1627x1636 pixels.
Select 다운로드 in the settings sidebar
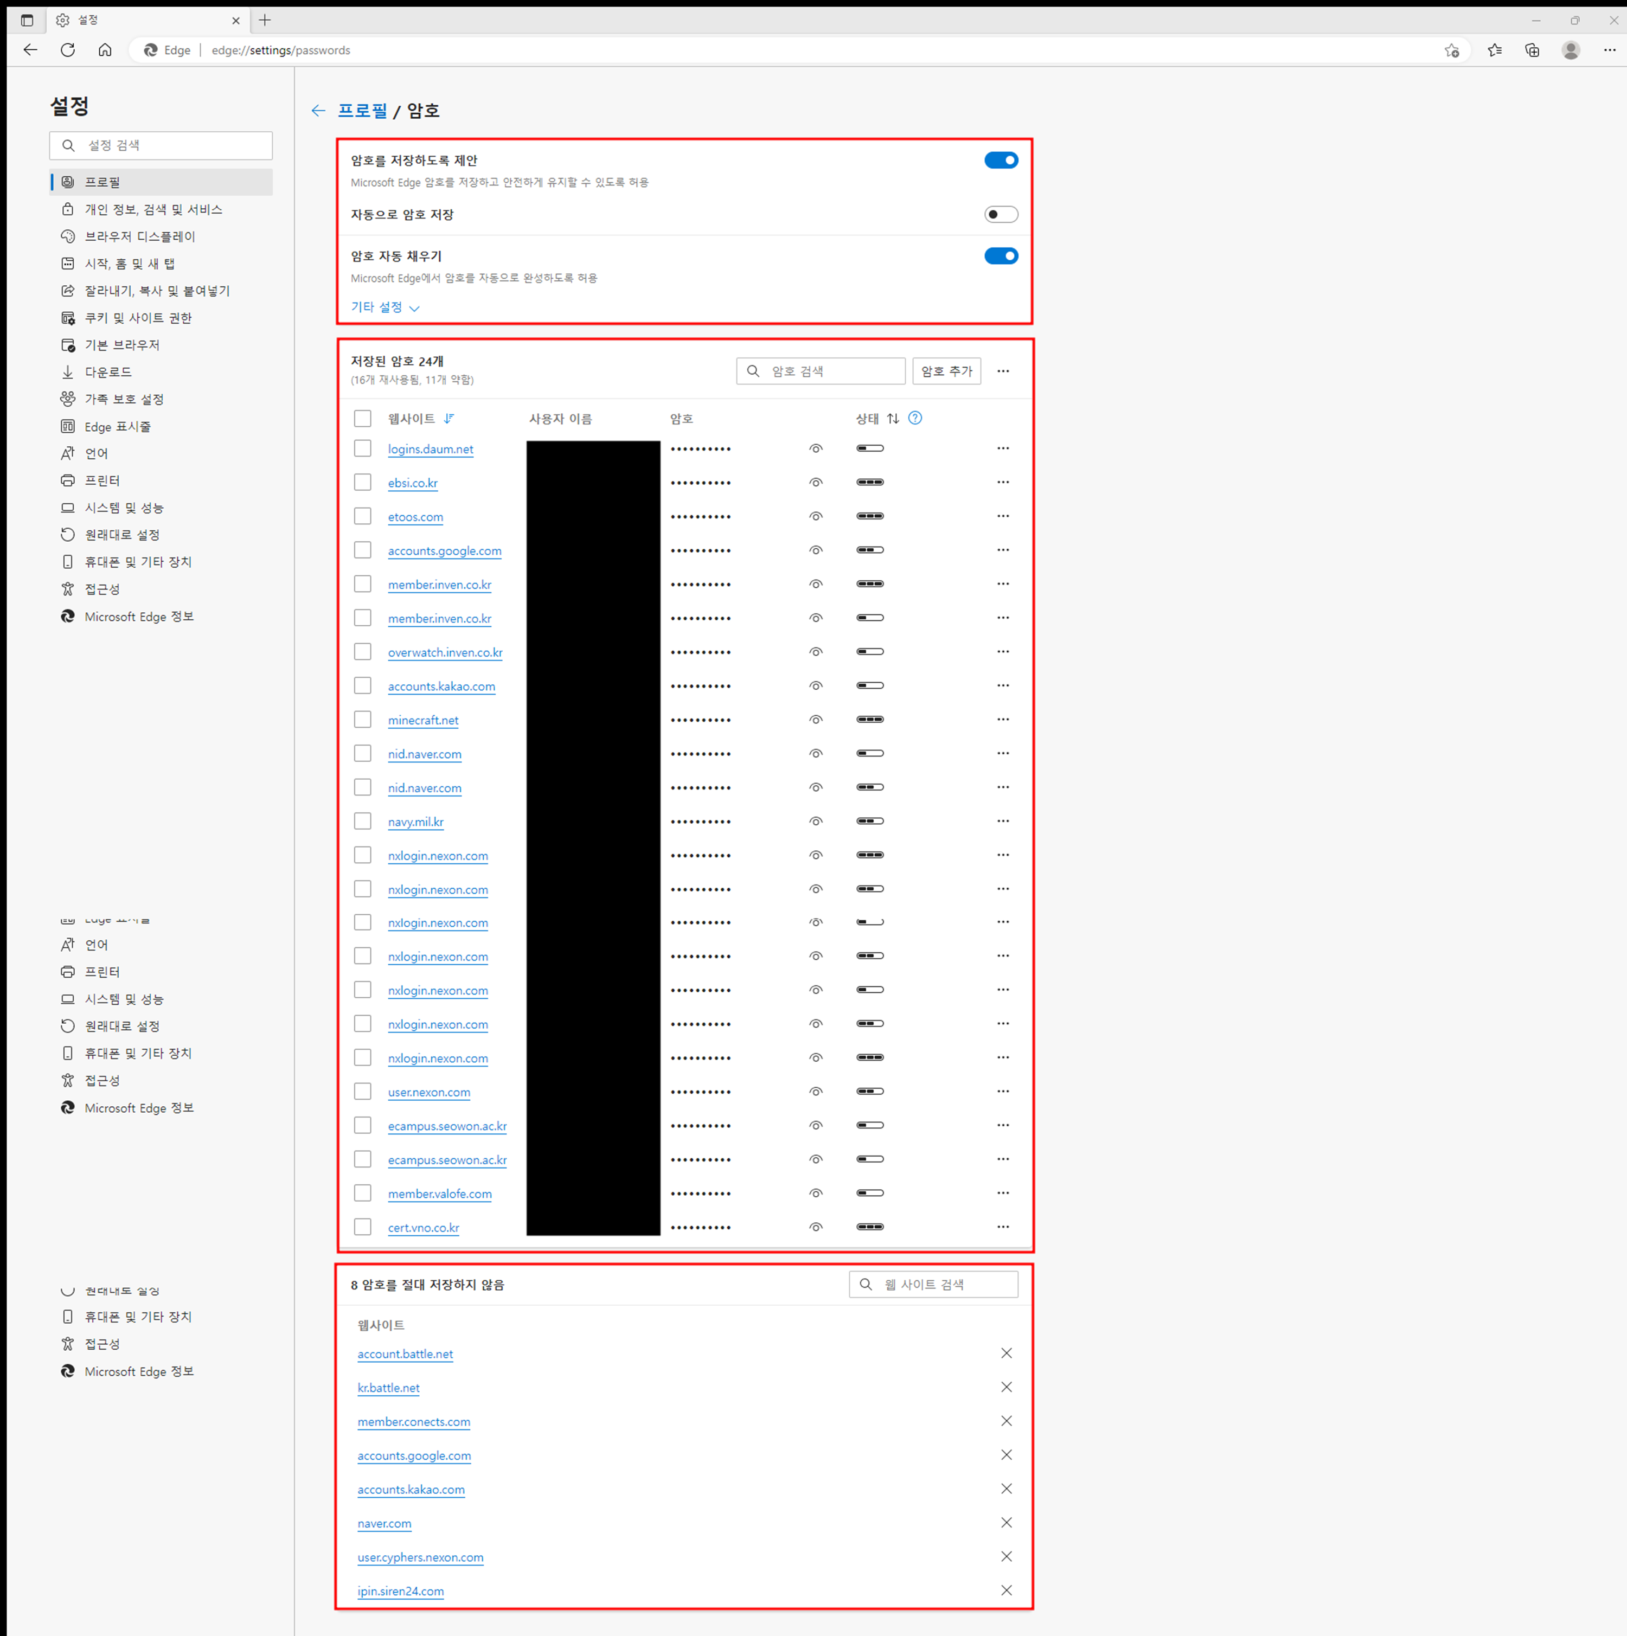coord(107,372)
